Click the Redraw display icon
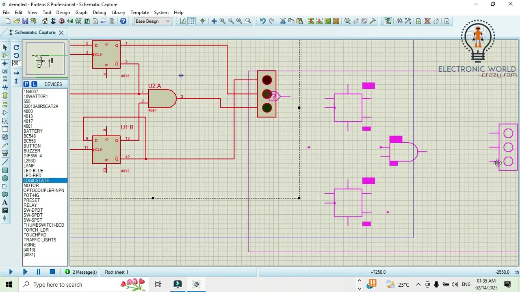520x292 pixels. (183, 21)
